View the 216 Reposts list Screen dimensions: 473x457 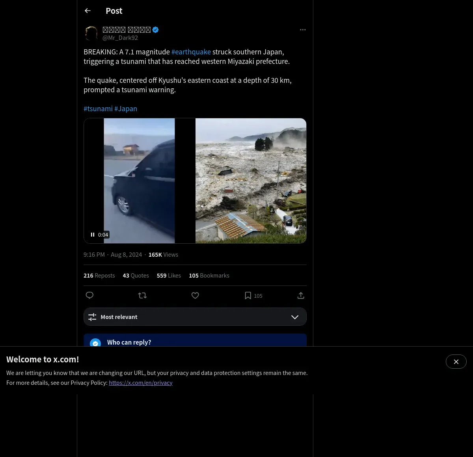99,276
